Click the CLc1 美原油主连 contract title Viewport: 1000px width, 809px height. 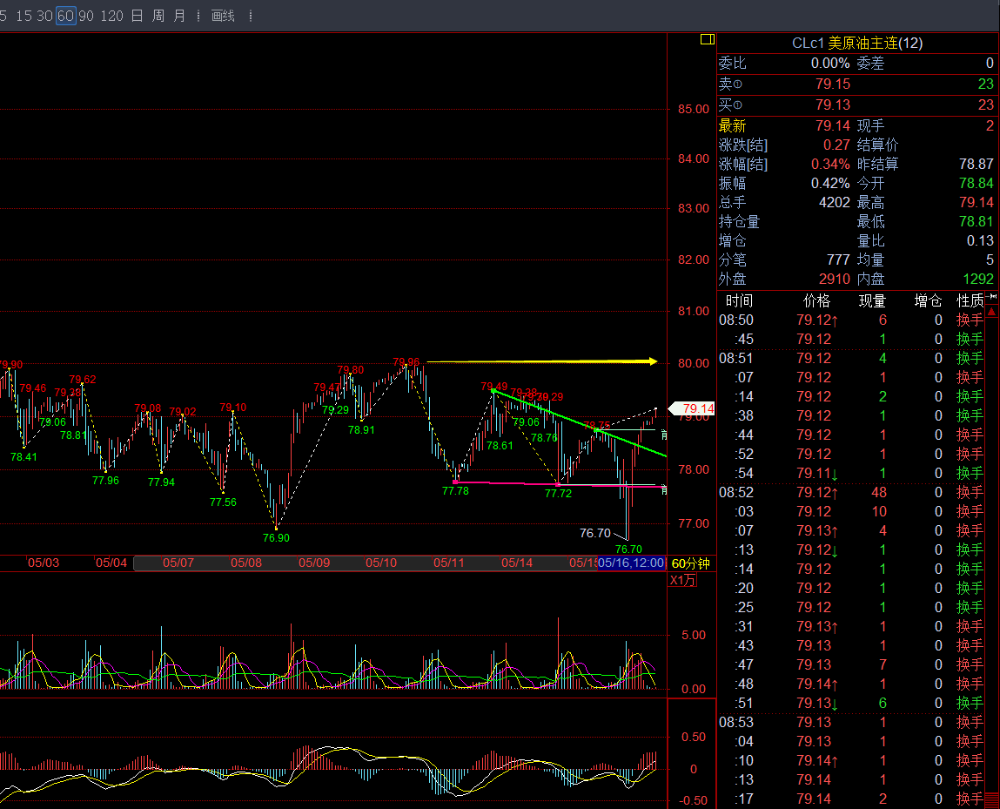tap(856, 43)
